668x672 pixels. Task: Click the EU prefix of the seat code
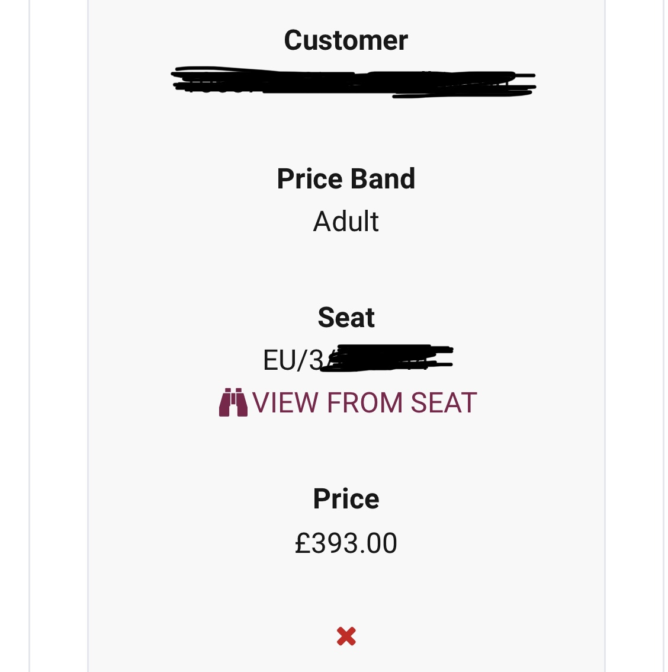(280, 360)
